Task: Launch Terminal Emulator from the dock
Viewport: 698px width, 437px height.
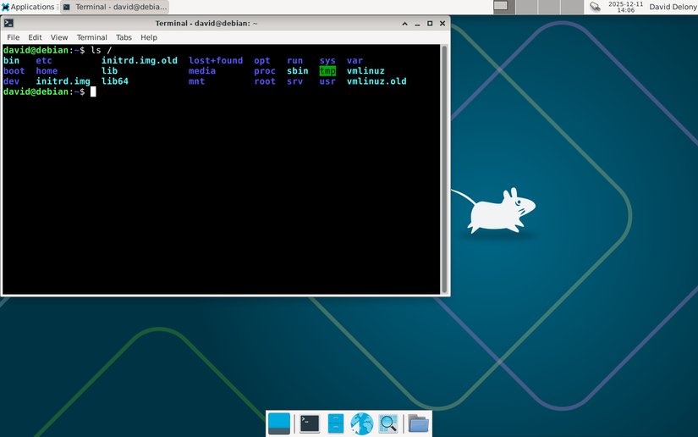Action: pos(310,423)
